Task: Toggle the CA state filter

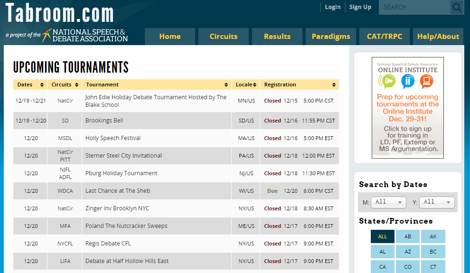Action: tap(382, 267)
